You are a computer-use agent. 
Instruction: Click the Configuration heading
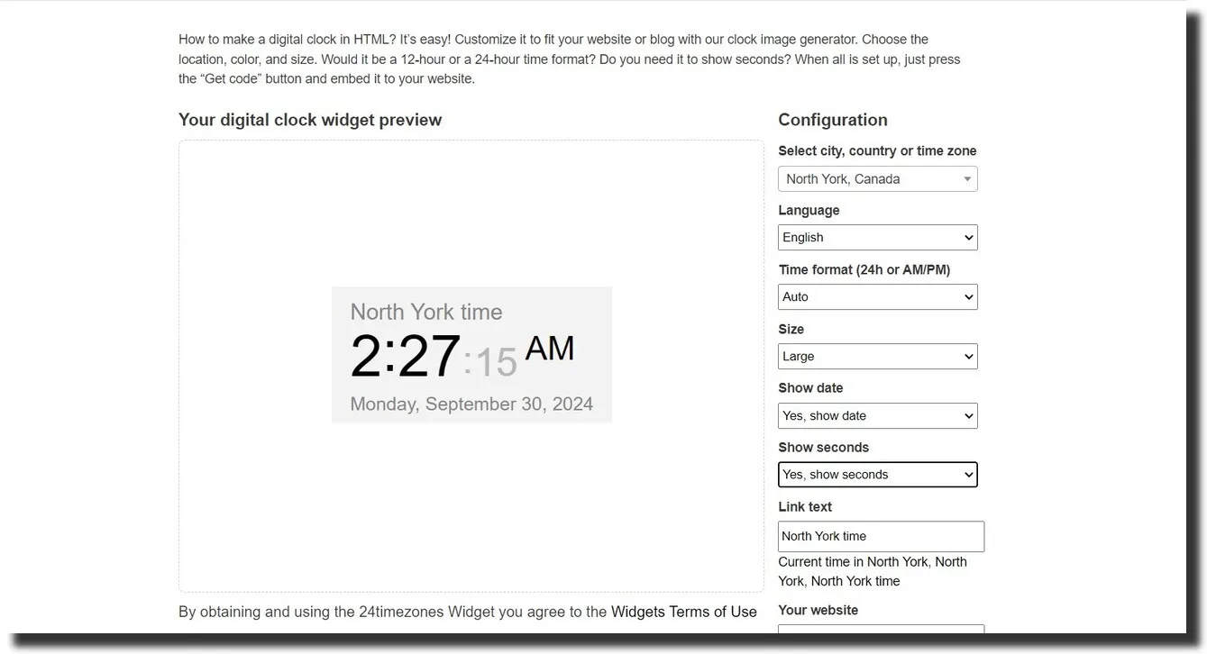point(832,119)
